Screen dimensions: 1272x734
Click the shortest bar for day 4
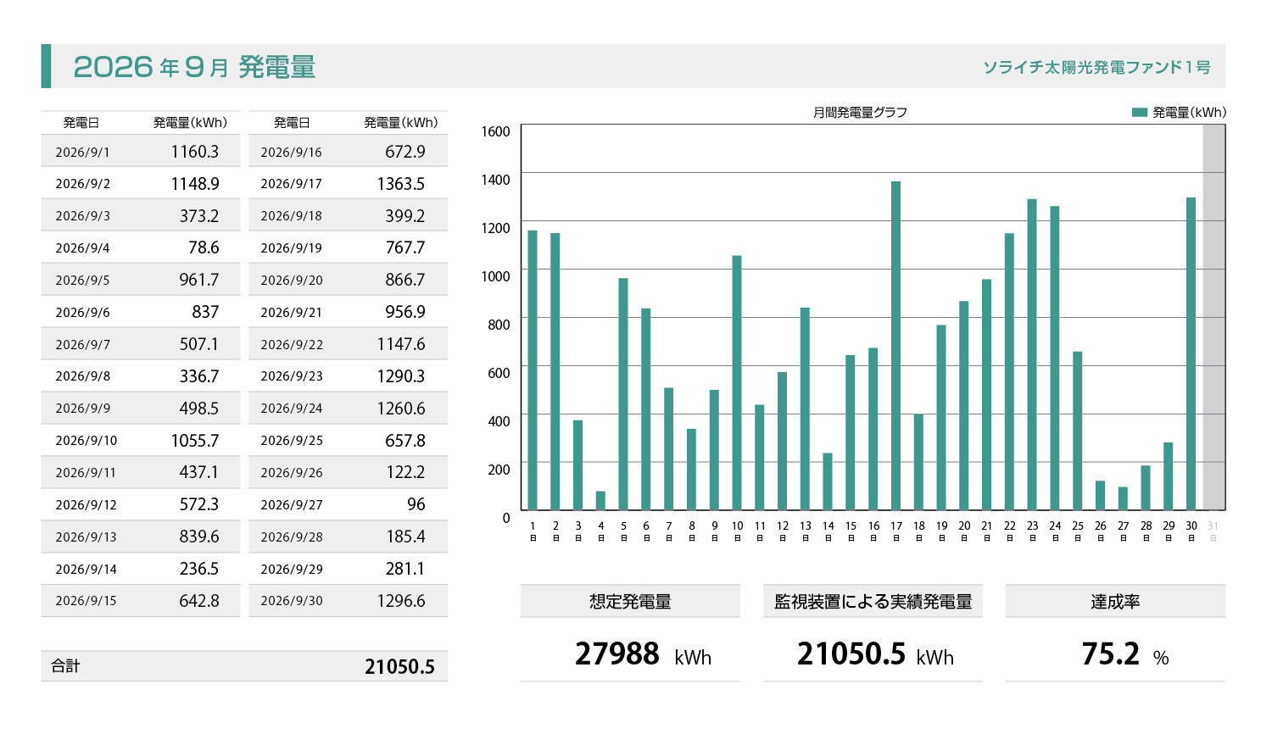tap(600, 501)
